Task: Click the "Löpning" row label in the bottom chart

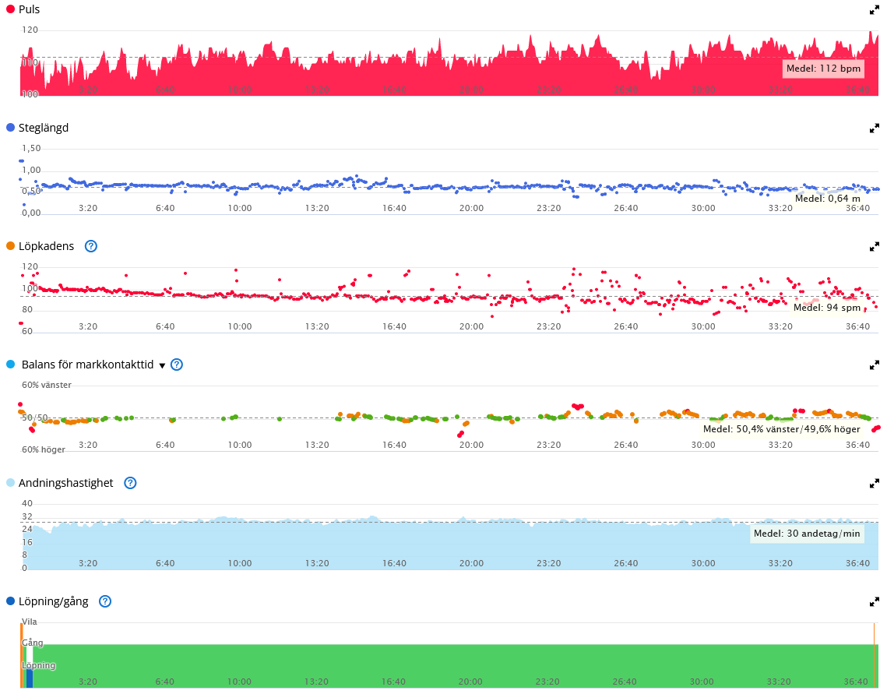Action: 38,665
